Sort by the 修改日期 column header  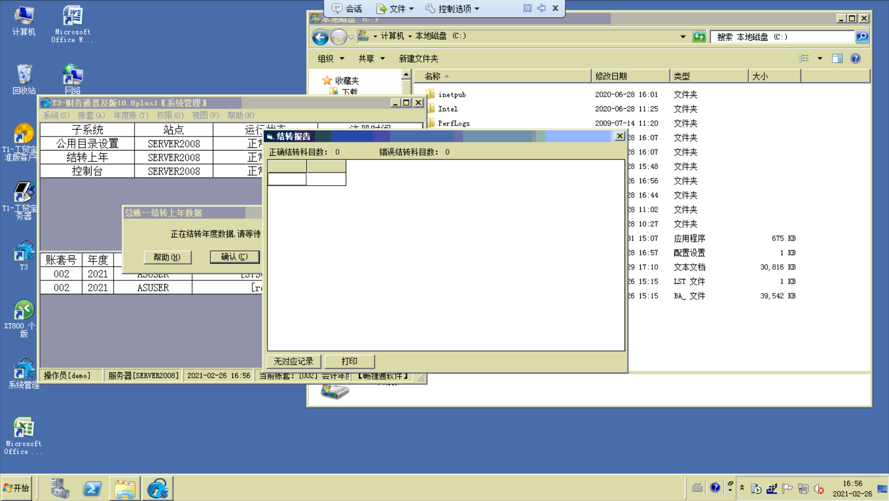[x=630, y=76]
